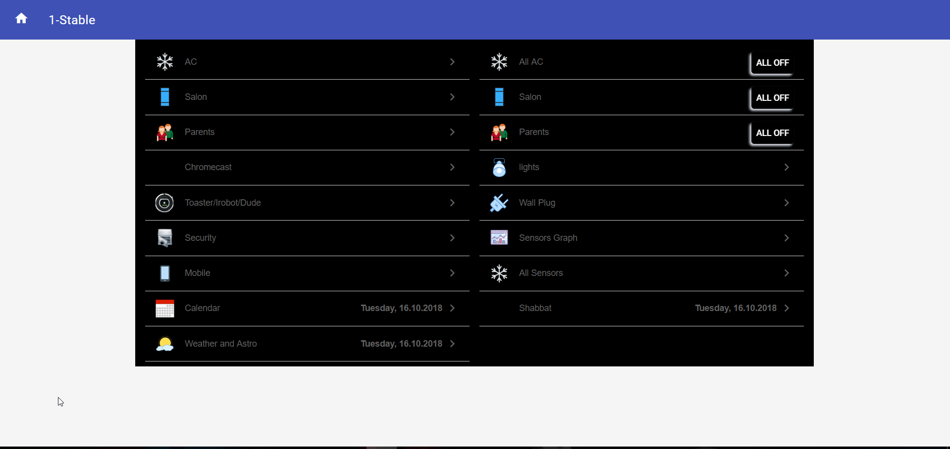The height and width of the screenshot is (449, 950).
Task: Select the Shabbat label
Action: [535, 308]
